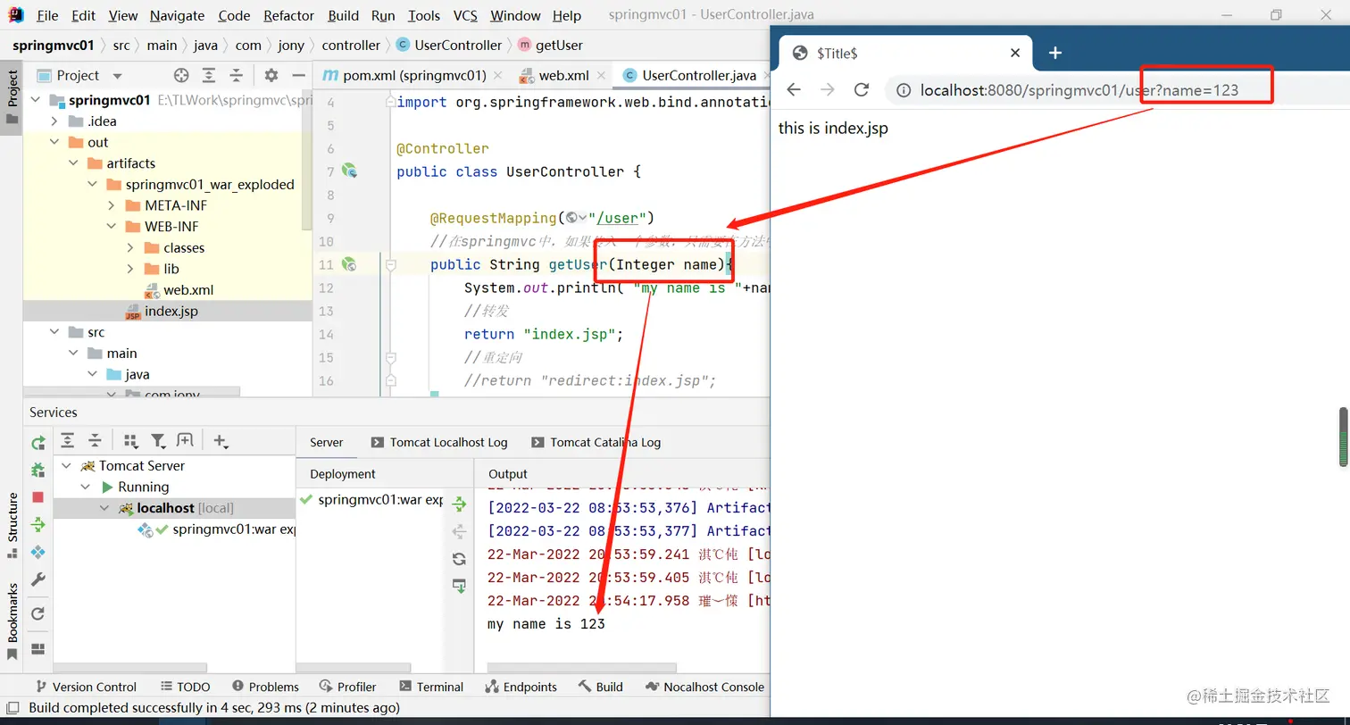Image resolution: width=1350 pixels, height=725 pixels.
Task: Click the layout icon at Services toolbar bottom
Action: 38,649
